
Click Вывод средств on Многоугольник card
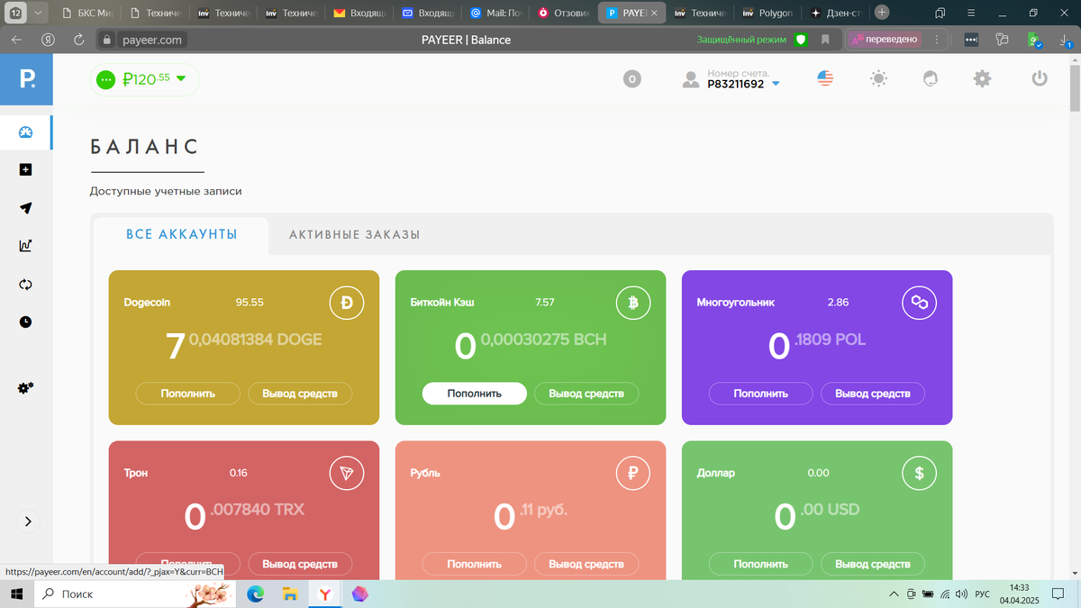point(873,394)
